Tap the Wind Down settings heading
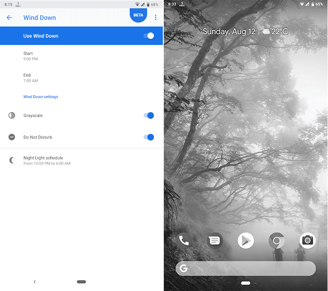328x291 pixels. pos(40,97)
